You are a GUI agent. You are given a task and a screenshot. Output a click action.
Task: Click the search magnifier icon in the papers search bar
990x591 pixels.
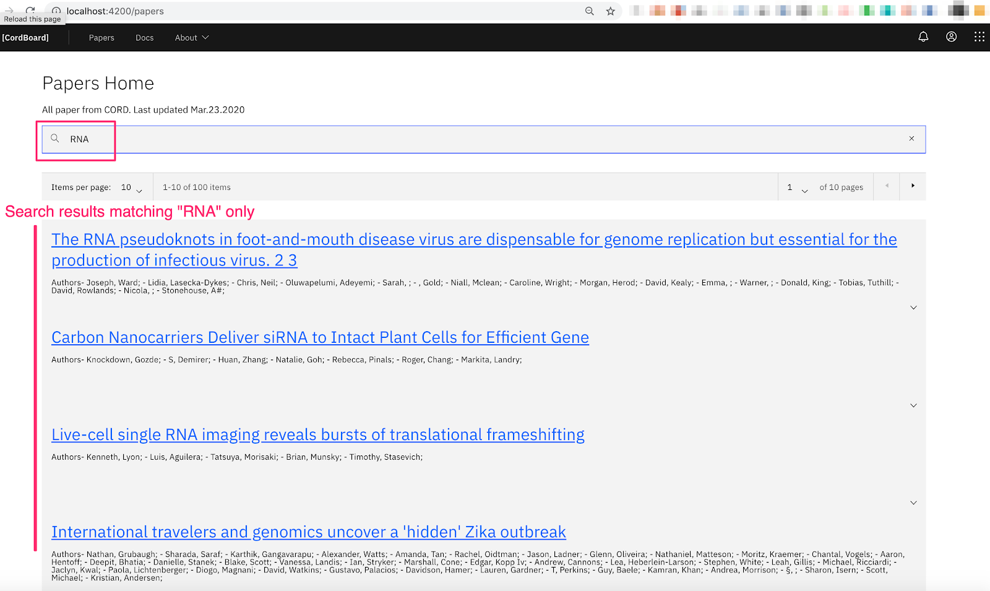(55, 139)
